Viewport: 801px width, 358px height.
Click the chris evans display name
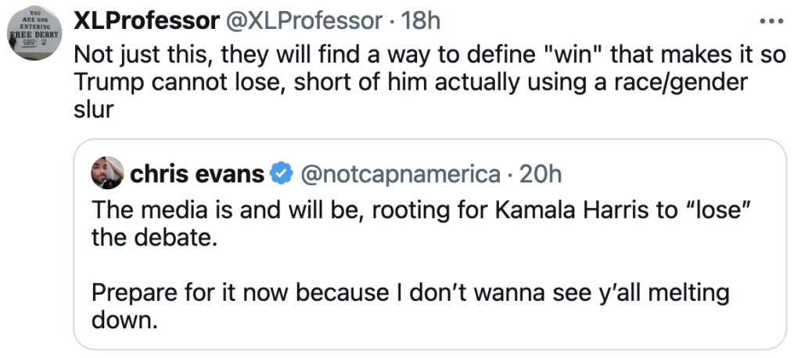pos(196,174)
